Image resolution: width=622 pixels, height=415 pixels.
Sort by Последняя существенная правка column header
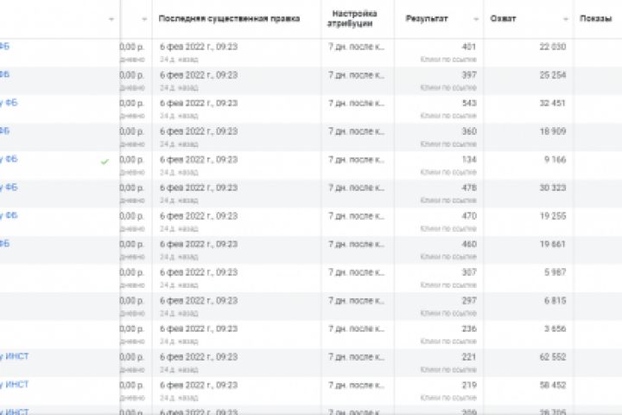(x=229, y=19)
